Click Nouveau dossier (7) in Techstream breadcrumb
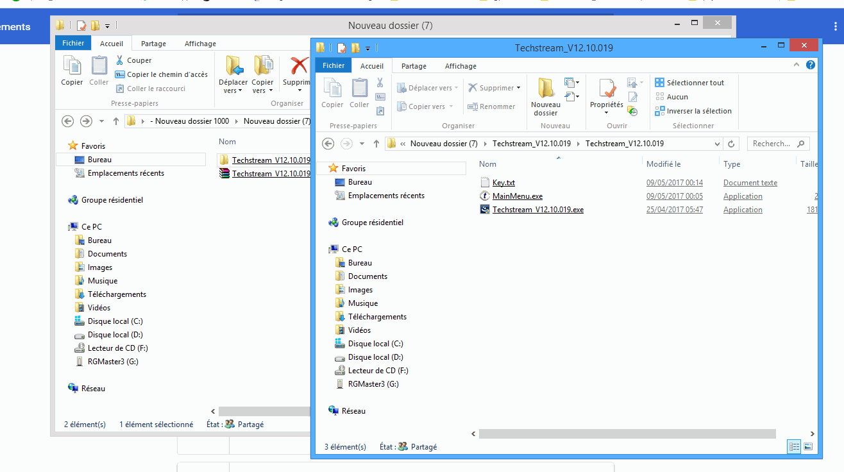The image size is (844, 472). click(x=444, y=144)
